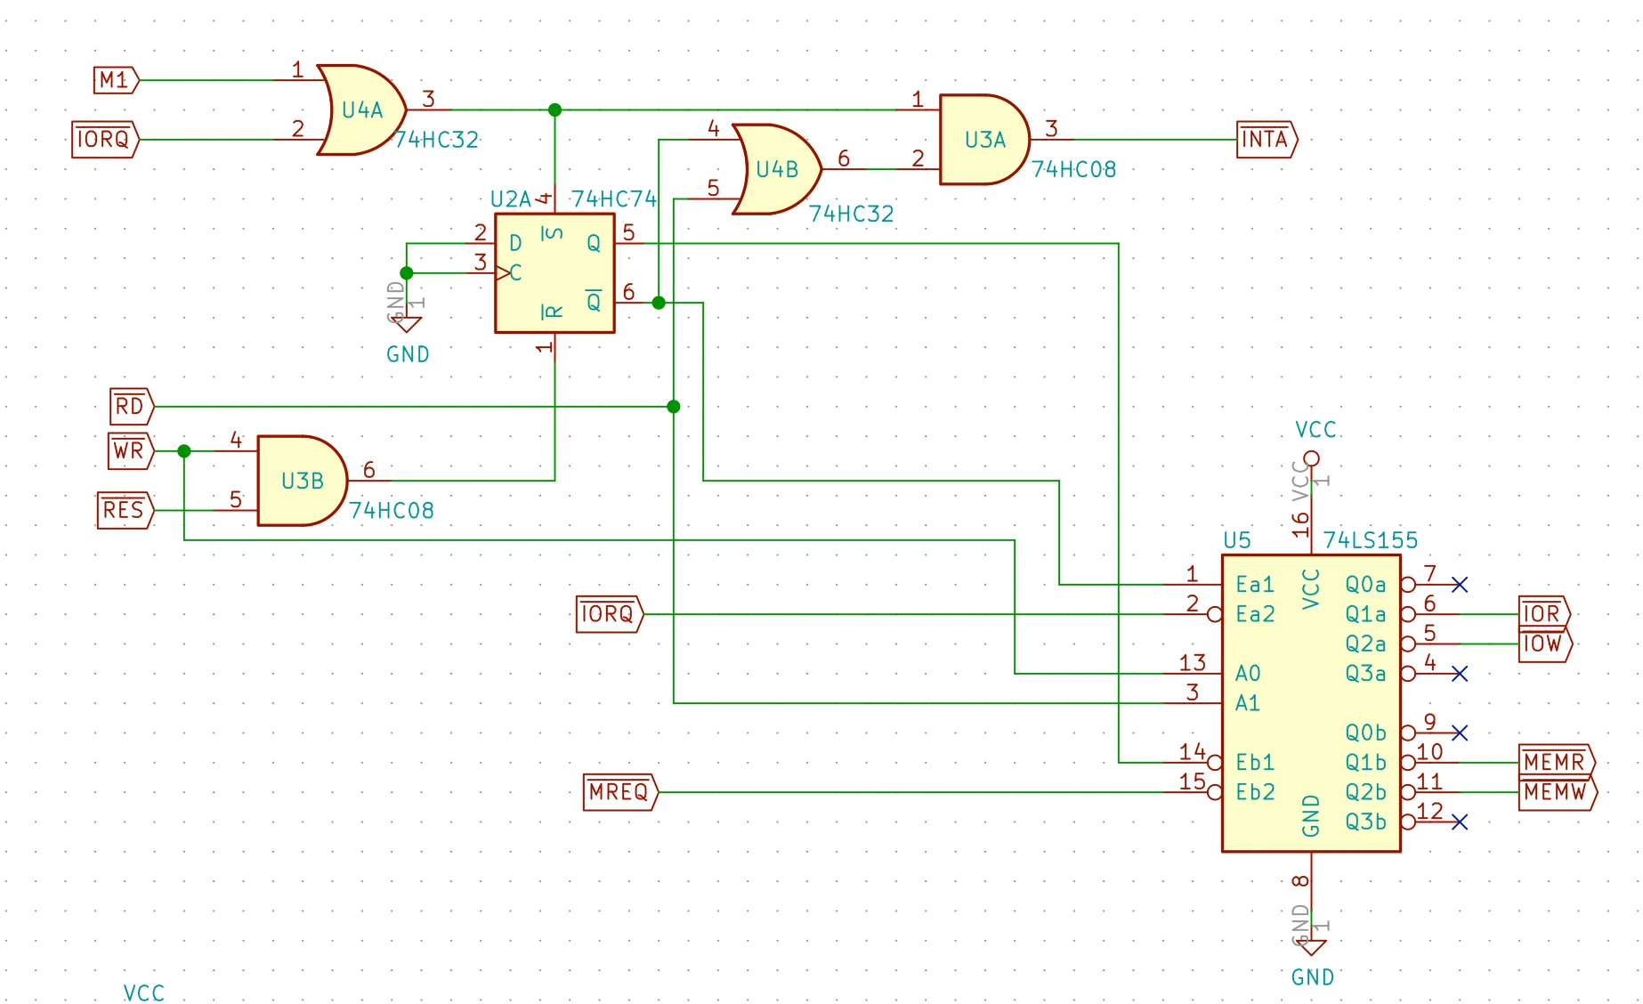This screenshot has width=1643, height=1004.
Task: Click the A0 pin name on U5
Action: click(x=1248, y=674)
